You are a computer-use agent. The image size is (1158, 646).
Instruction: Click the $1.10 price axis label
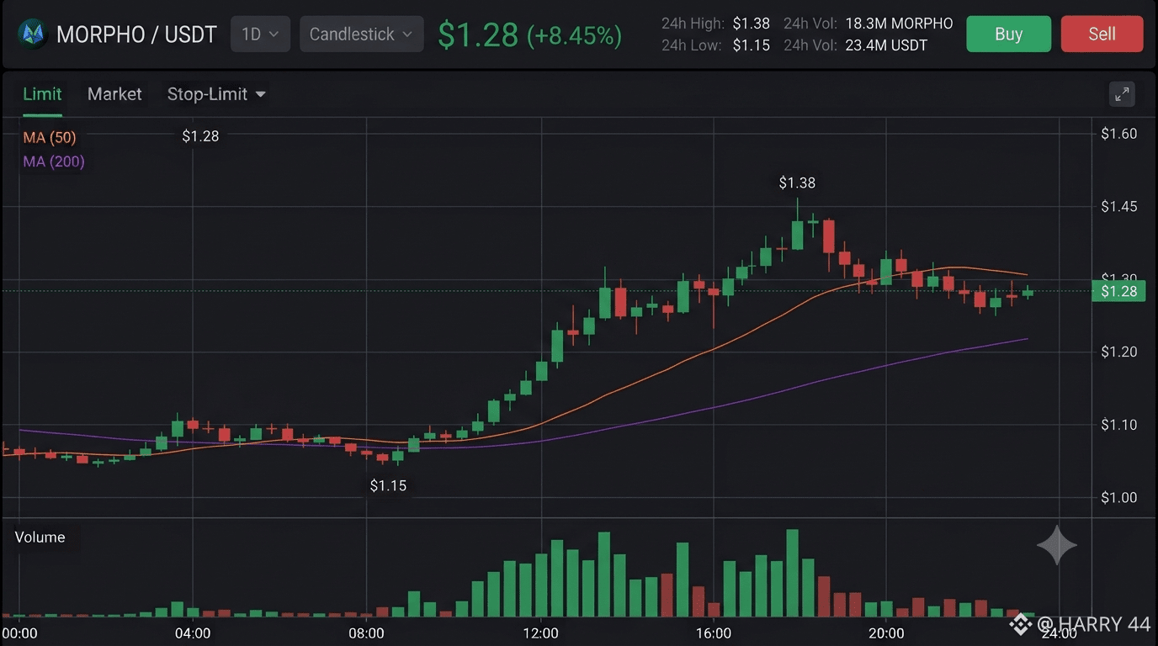[1119, 425]
